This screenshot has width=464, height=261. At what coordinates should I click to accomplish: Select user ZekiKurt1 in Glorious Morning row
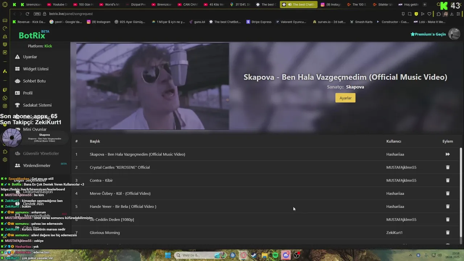394,232
